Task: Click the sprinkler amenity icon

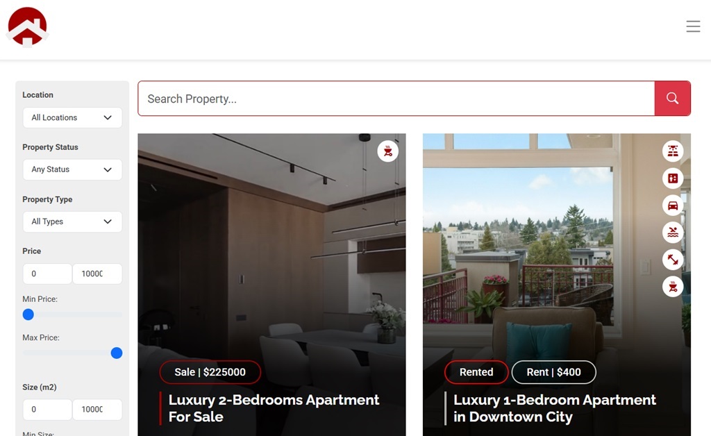Action: tap(673, 151)
